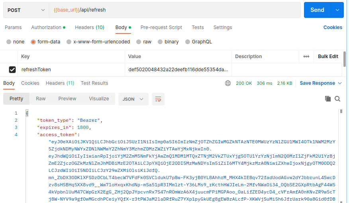This screenshot has height=203, width=349.
Task: Open the Params tab
Action: [x=13, y=27]
